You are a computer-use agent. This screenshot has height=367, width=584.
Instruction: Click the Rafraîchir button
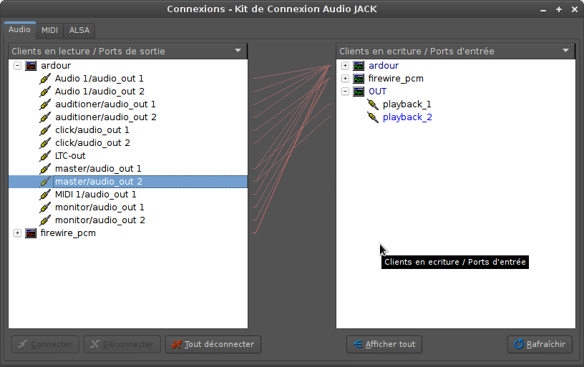pos(540,344)
